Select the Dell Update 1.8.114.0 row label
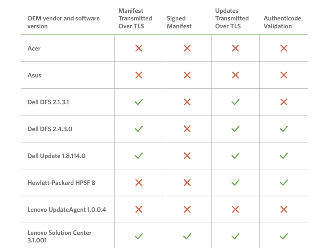Viewport: 322px width, 248px height. [56, 156]
